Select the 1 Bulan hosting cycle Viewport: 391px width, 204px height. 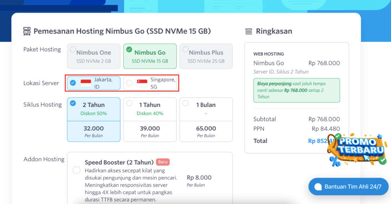pyautogui.click(x=206, y=120)
